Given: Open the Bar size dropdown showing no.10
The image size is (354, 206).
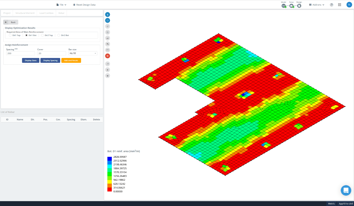Looking at the screenshot, I should pos(83,53).
